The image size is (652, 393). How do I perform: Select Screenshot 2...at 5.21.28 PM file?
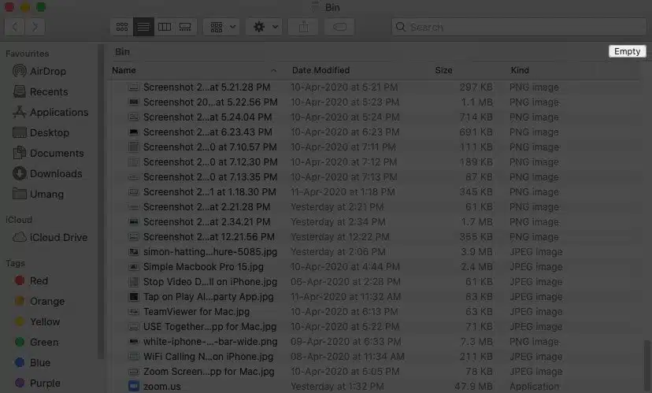206,87
